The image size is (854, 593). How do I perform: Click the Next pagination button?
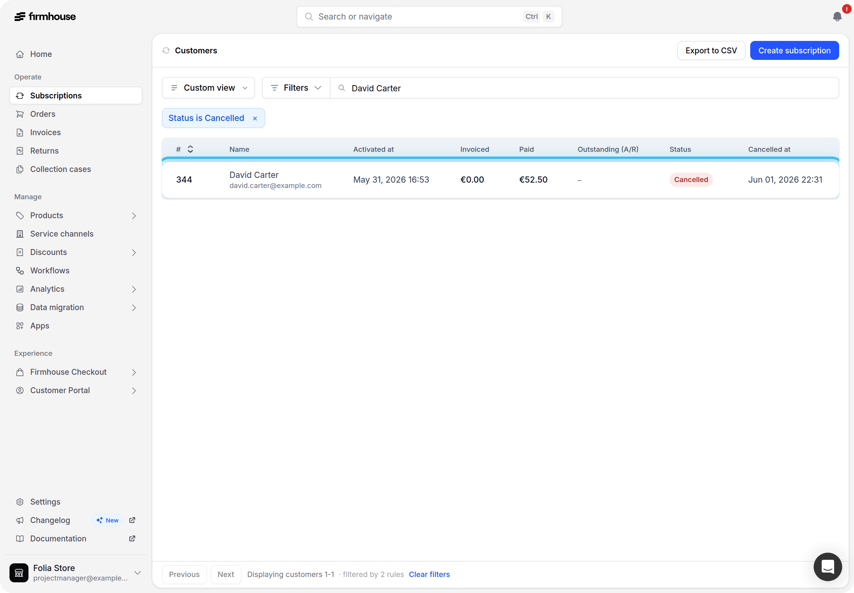(x=226, y=574)
